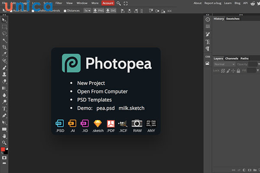Click the New Project link
260x173 pixels.
pos(91,83)
